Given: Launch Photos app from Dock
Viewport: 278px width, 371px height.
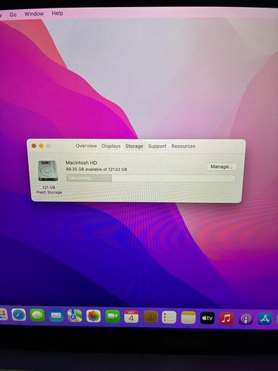Looking at the screenshot, I should [94, 316].
